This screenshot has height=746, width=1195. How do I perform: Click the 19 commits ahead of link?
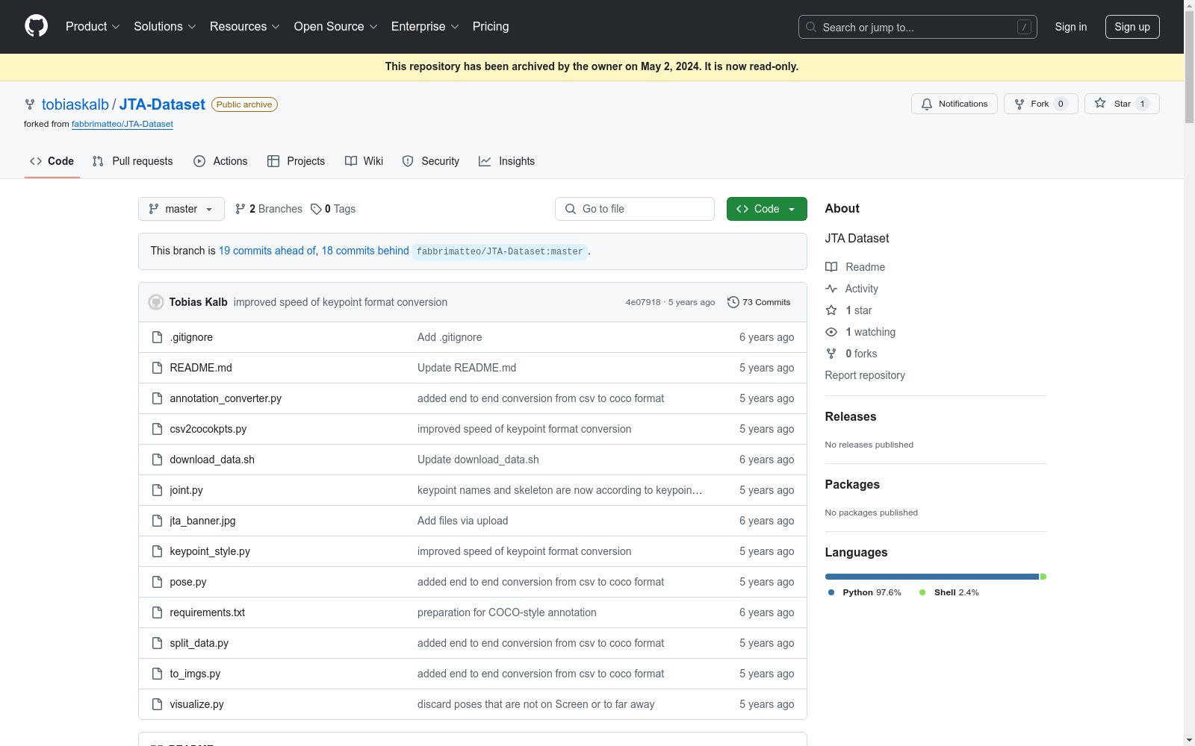pos(267,251)
